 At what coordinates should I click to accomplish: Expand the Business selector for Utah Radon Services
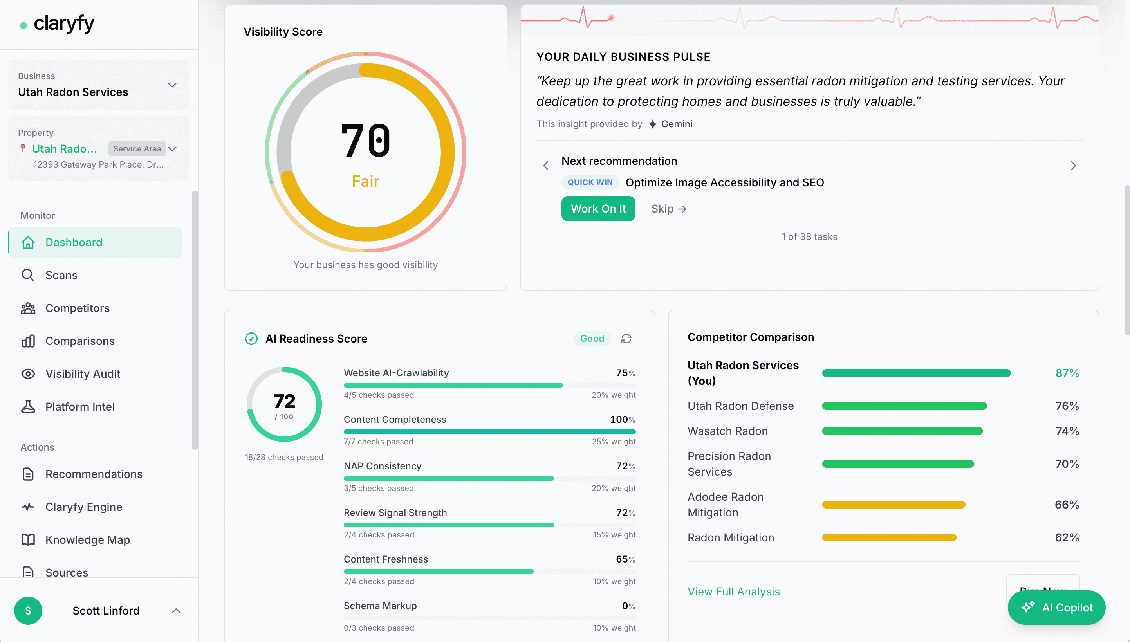tap(172, 85)
